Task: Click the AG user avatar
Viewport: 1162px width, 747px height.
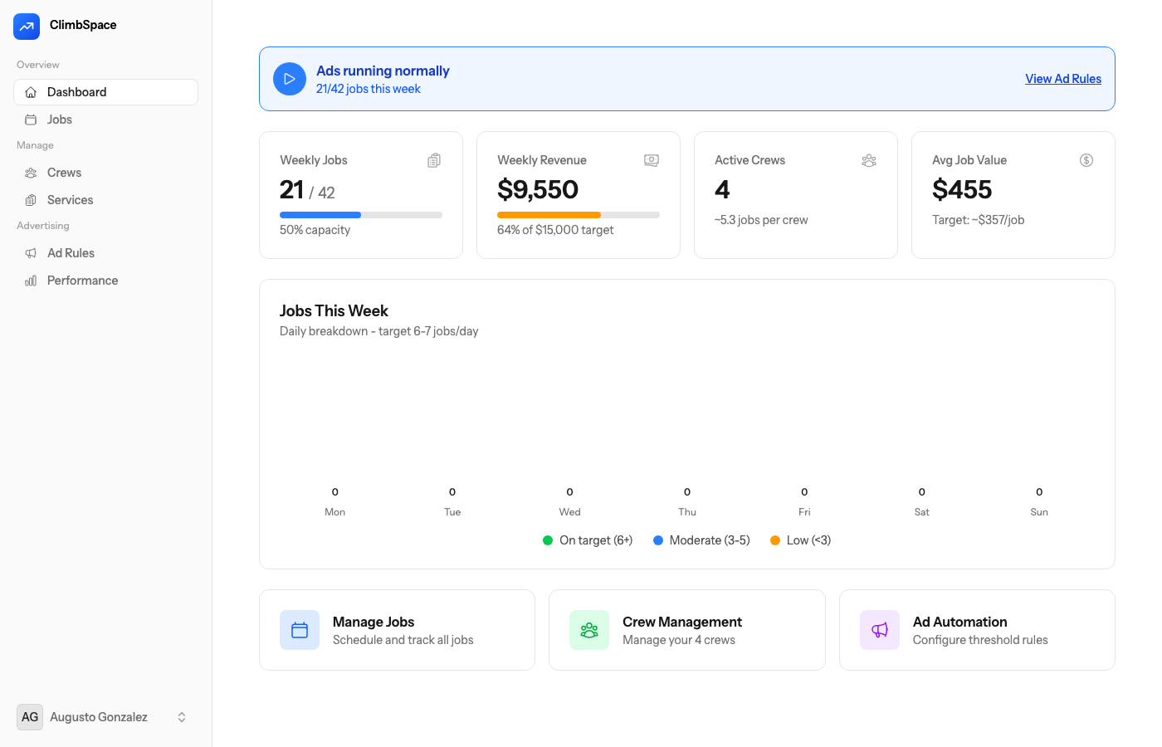Action: tap(30, 717)
